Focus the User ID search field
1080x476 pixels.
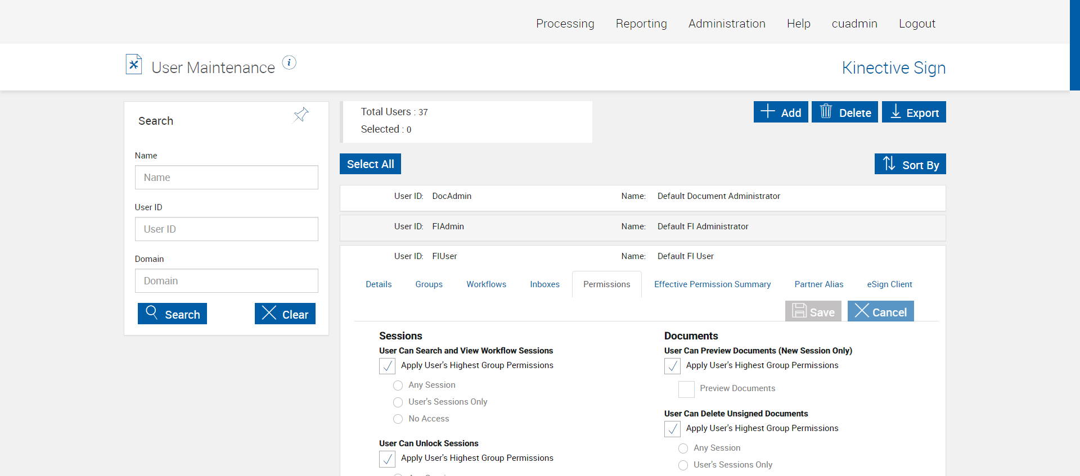pos(226,229)
